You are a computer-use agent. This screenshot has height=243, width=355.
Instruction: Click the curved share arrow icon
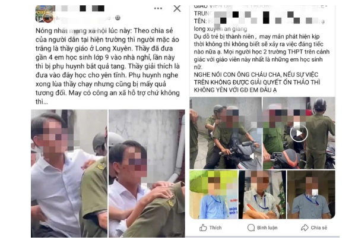point(305,228)
